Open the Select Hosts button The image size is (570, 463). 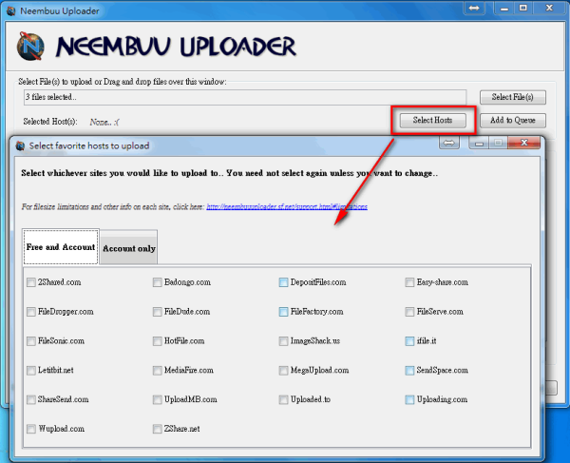432,121
